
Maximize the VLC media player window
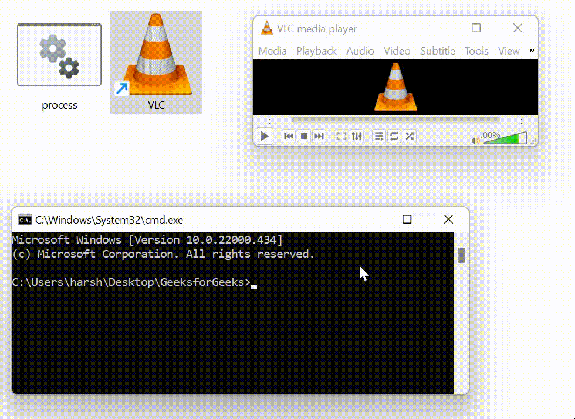(x=476, y=28)
